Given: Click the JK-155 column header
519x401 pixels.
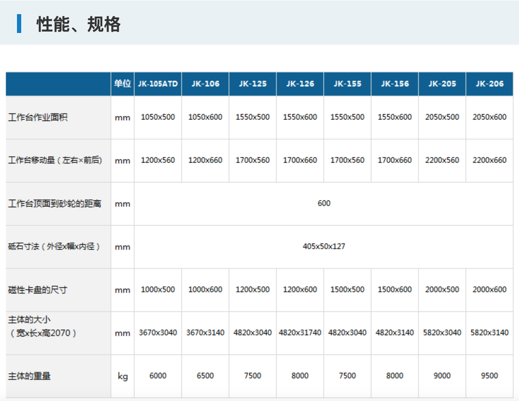Looking at the screenshot, I should 347,84.
